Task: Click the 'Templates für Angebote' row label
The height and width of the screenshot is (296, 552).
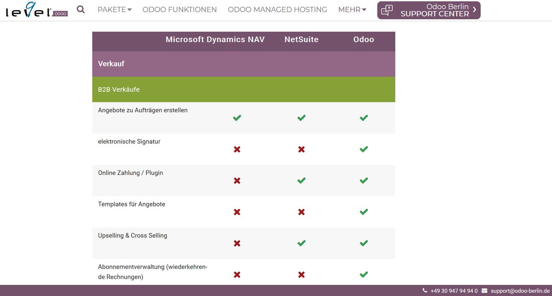Action: click(x=132, y=204)
